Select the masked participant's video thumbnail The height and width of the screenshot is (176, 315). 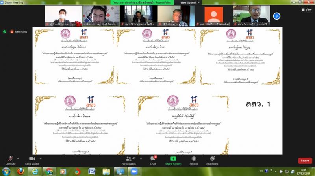63,16
